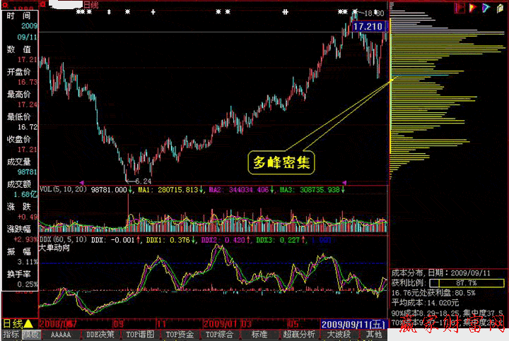Click the red cost distribution chart icon

coord(459,7)
